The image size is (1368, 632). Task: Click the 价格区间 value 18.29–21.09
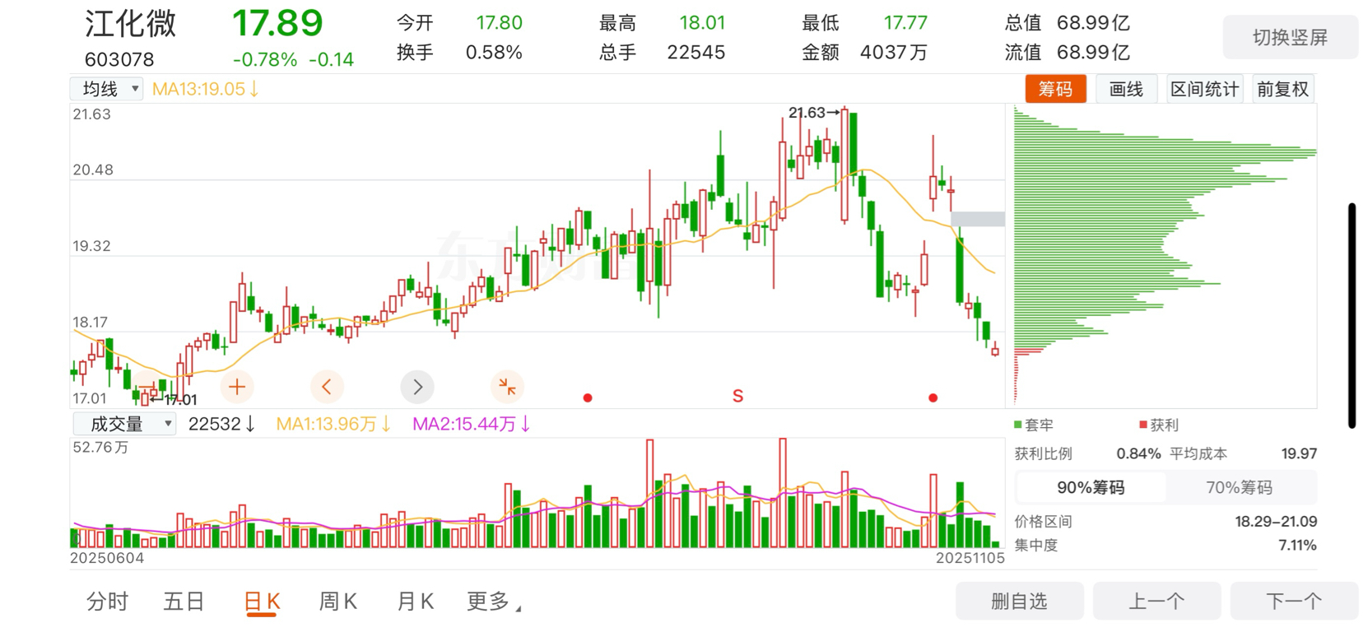(x=1276, y=522)
